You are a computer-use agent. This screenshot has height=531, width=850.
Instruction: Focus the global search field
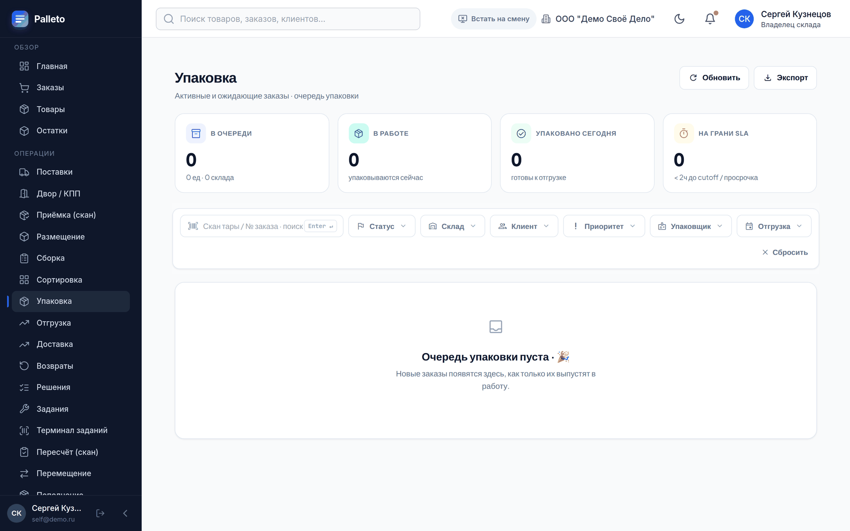pos(288,19)
